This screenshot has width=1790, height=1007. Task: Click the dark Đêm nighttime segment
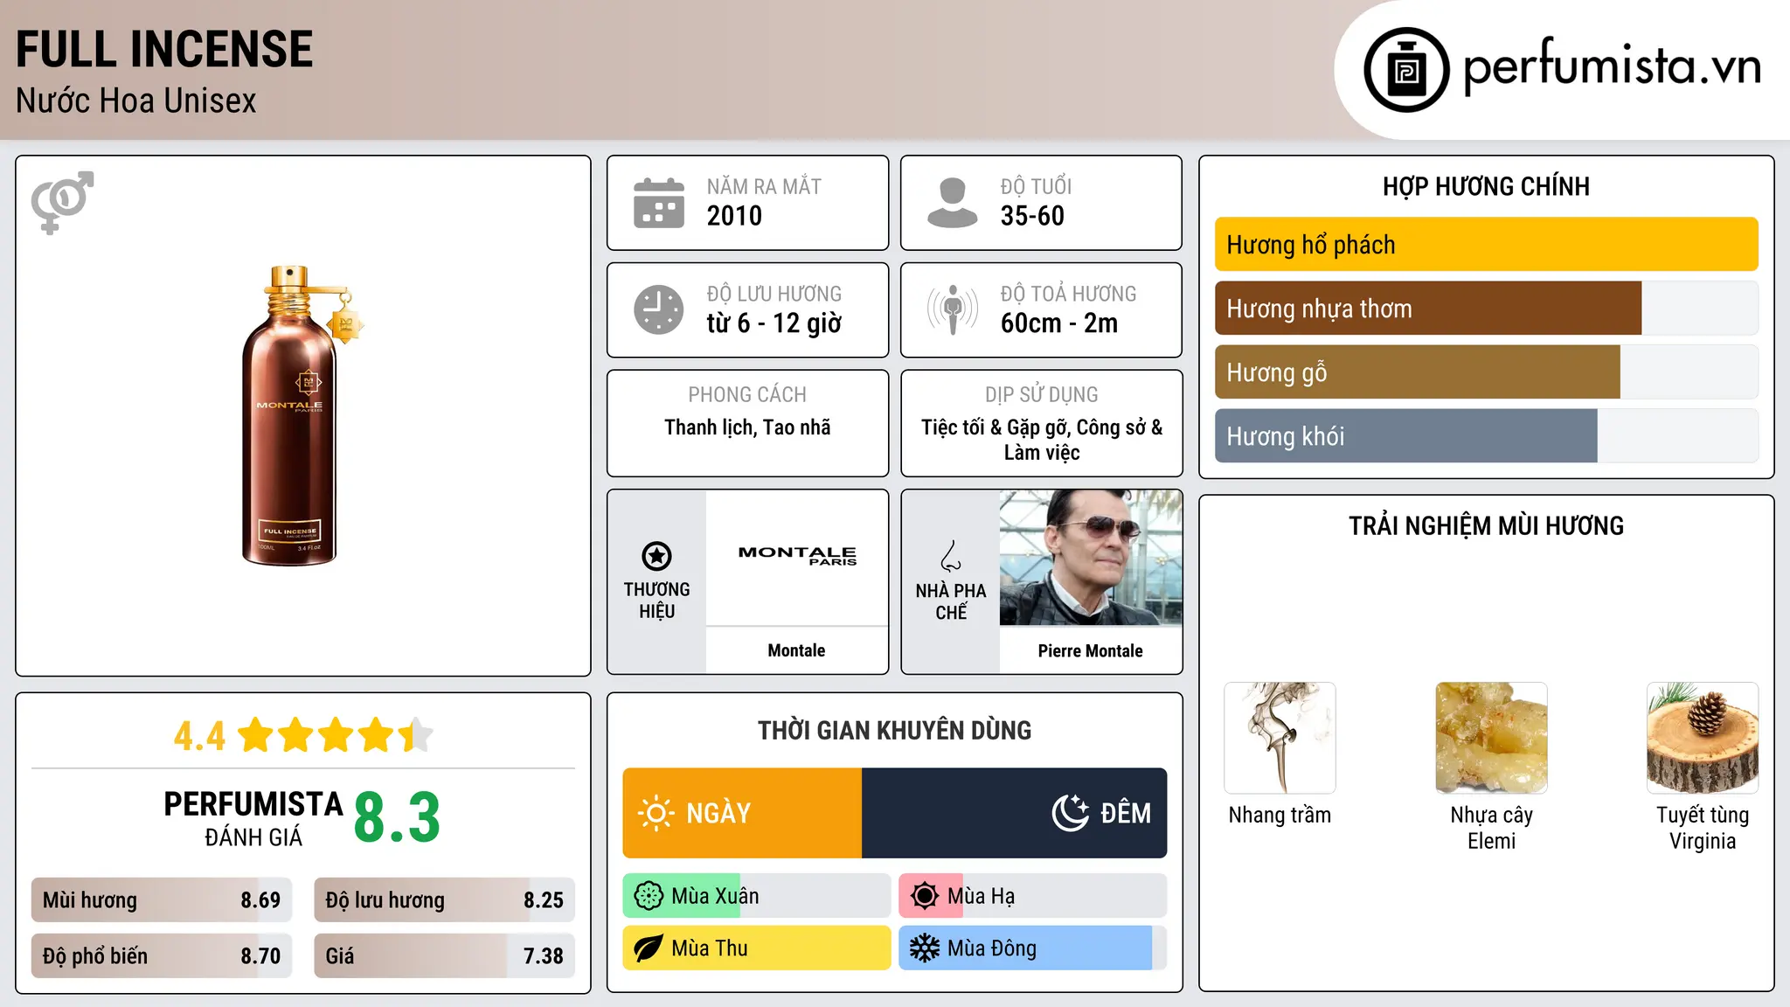pyautogui.click(x=1014, y=813)
